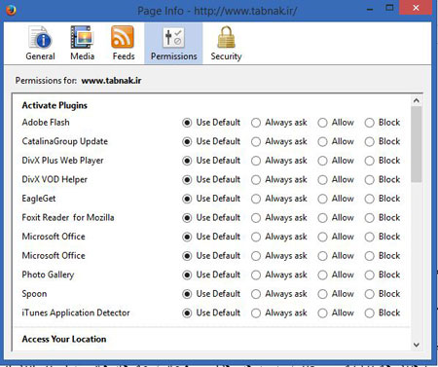The height and width of the screenshot is (367, 438).
Task: Maximize the Page Info window
Action: coord(389,8)
